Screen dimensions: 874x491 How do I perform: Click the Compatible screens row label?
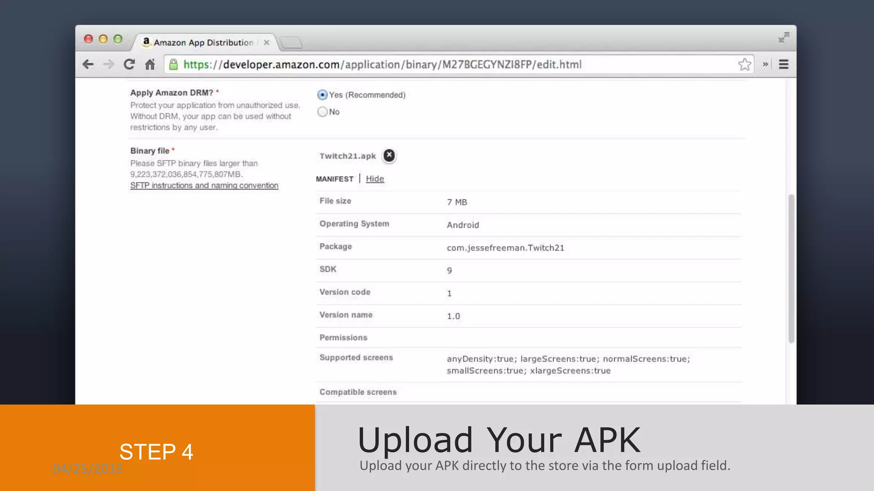point(358,392)
